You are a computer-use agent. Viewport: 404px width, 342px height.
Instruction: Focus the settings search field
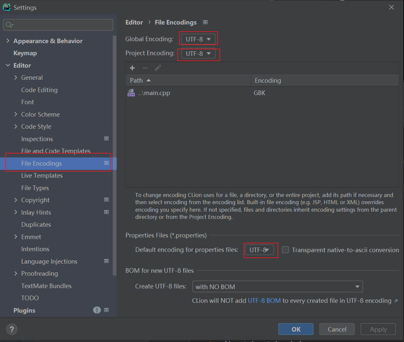coord(58,25)
